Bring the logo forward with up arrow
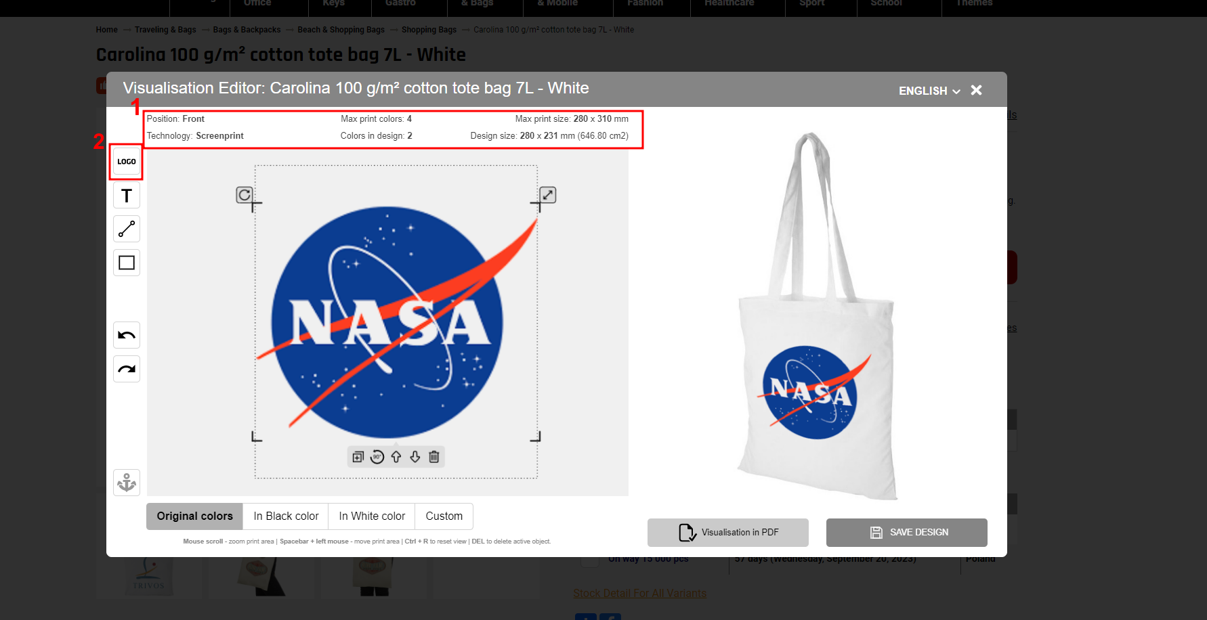 [396, 457]
